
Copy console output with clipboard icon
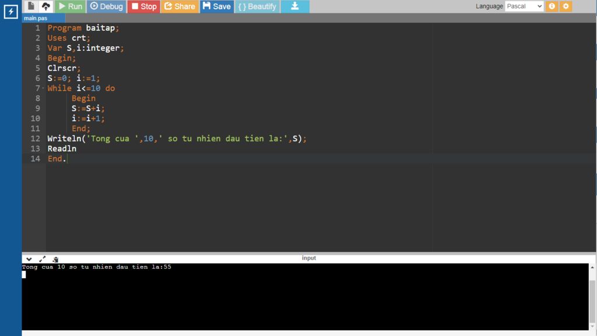55,259
